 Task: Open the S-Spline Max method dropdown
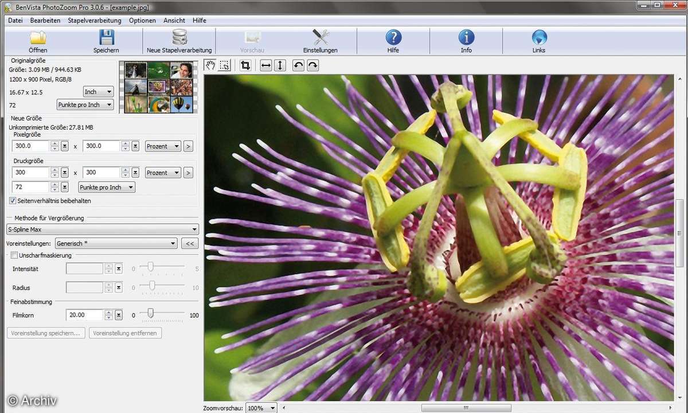click(102, 229)
